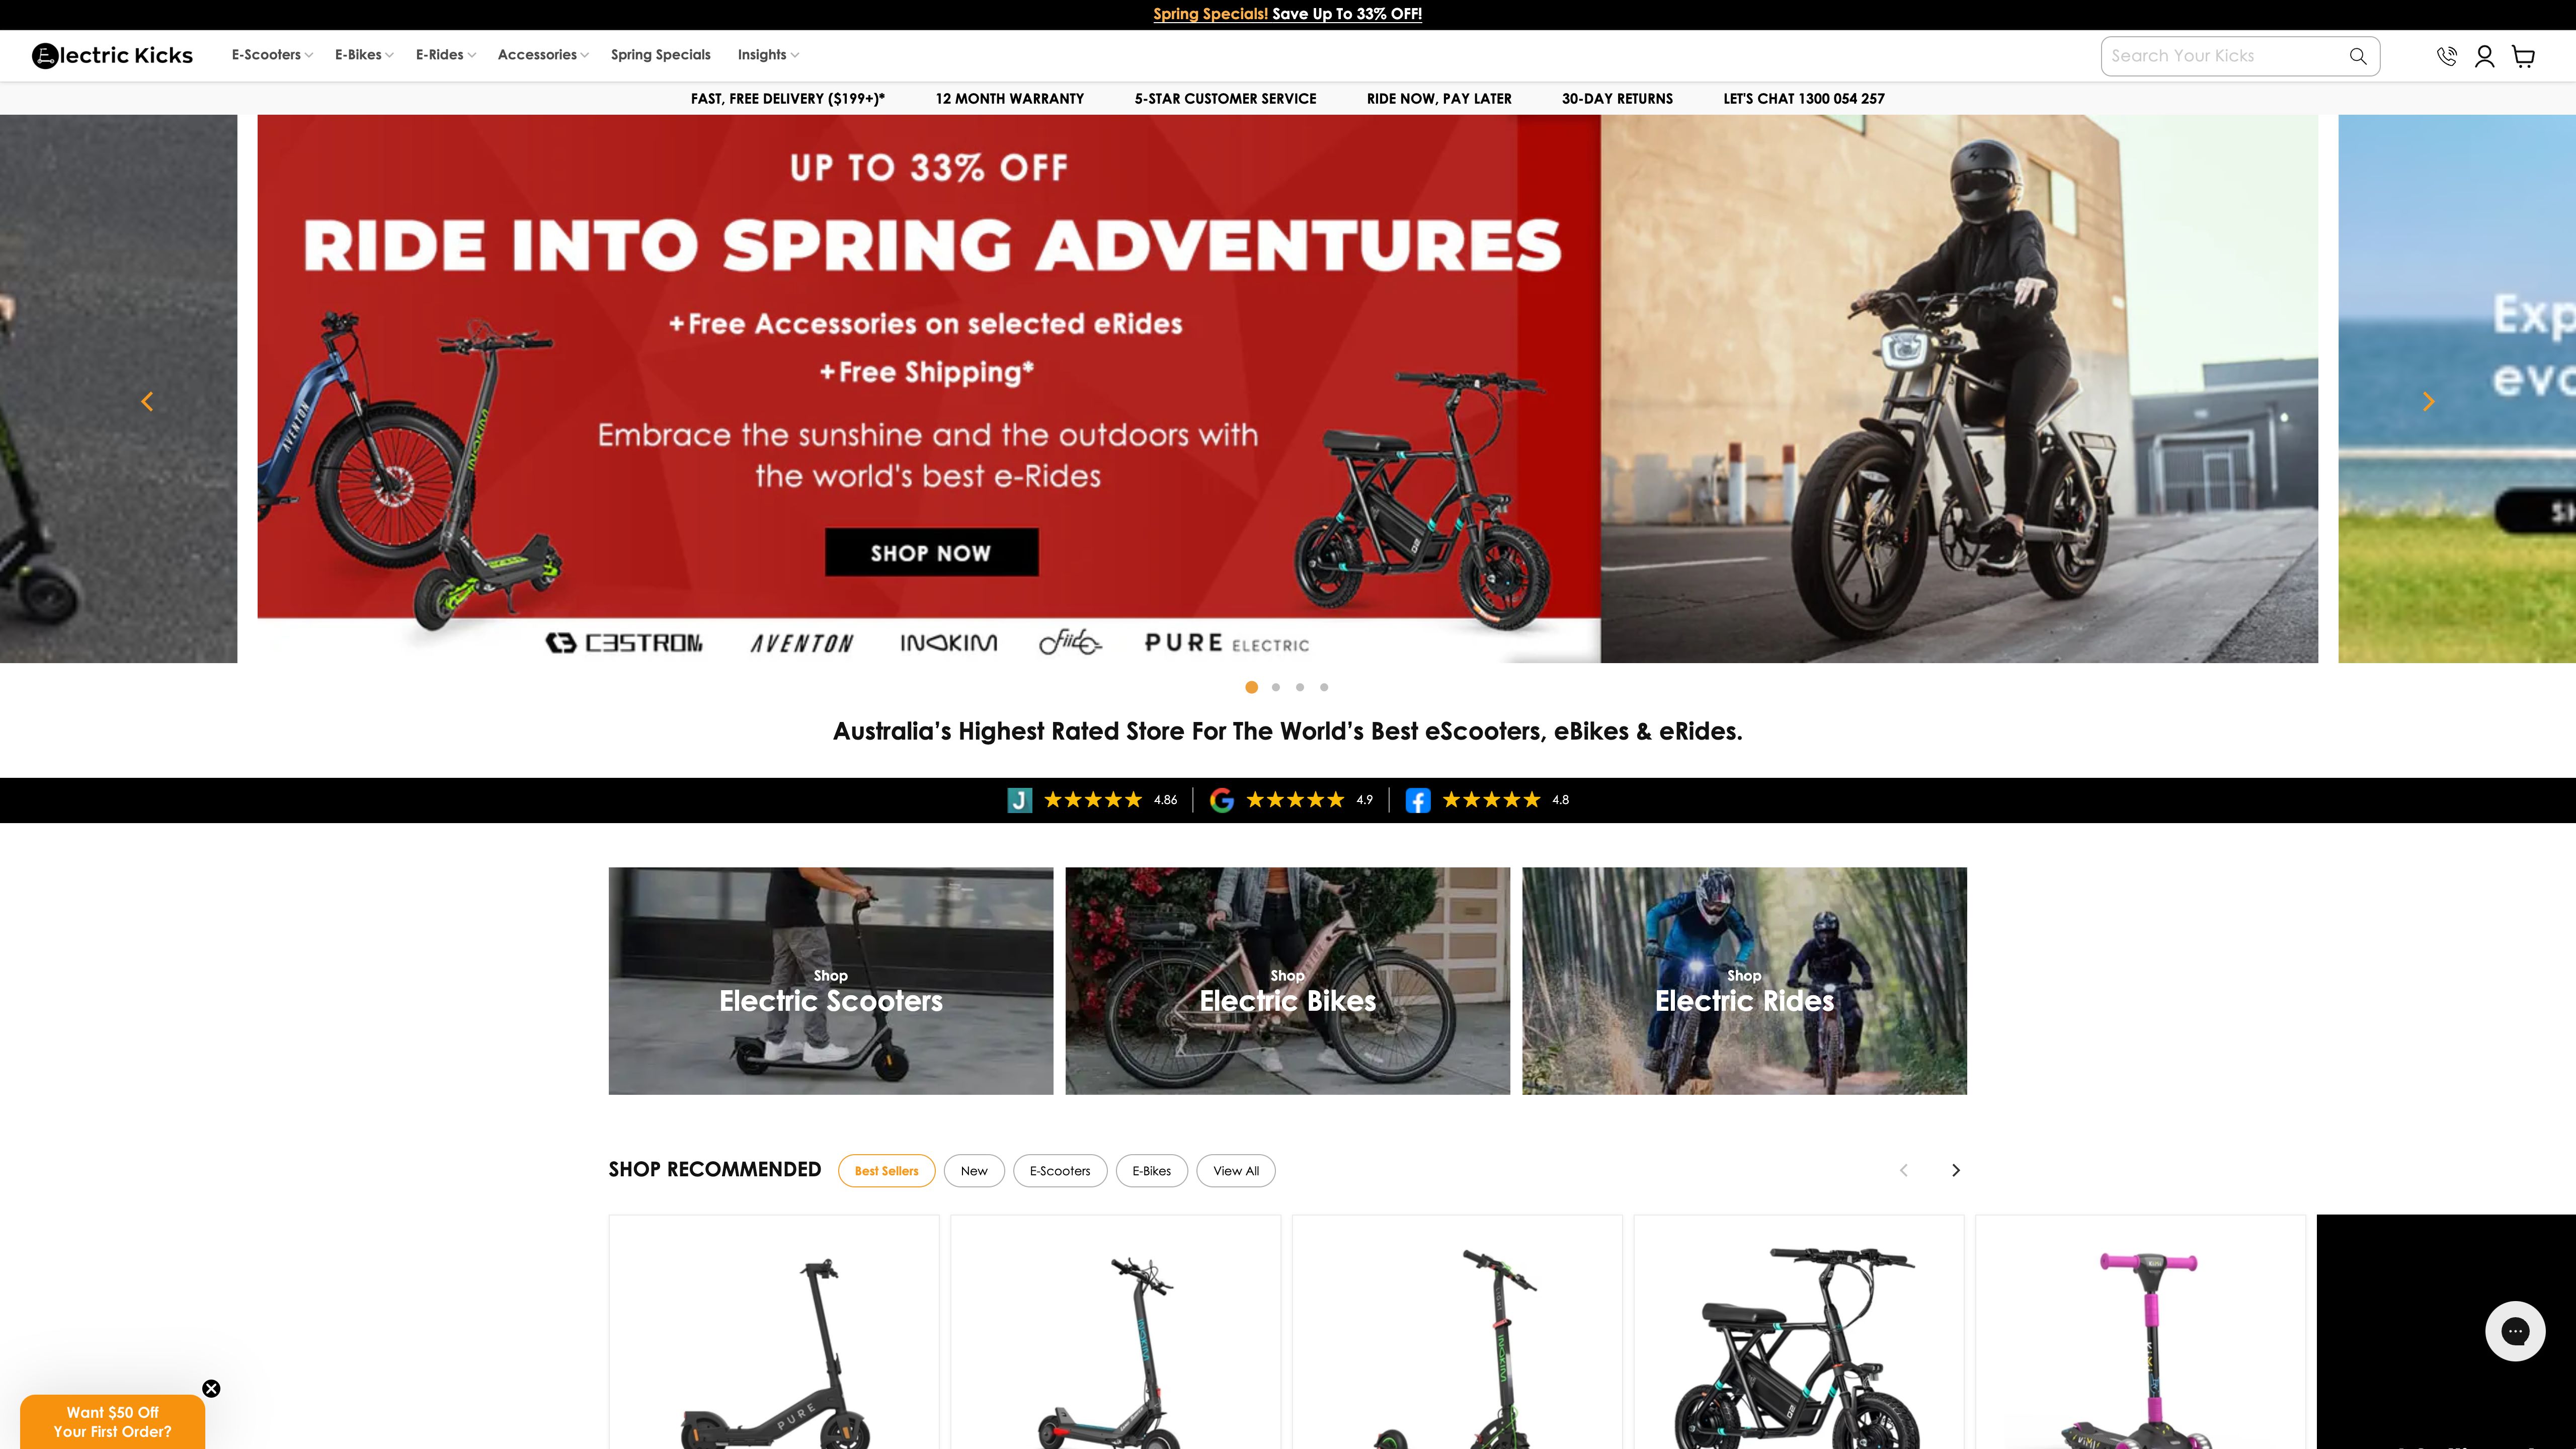Viewport: 2576px width, 1449px height.
Task: Select the Best Sellers filter pill
Action: point(886,1171)
